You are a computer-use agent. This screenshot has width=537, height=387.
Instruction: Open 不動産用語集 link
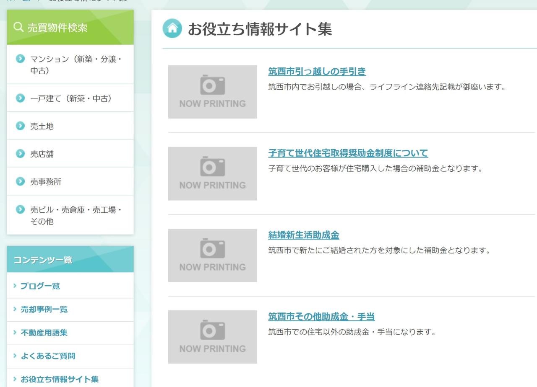point(44,333)
